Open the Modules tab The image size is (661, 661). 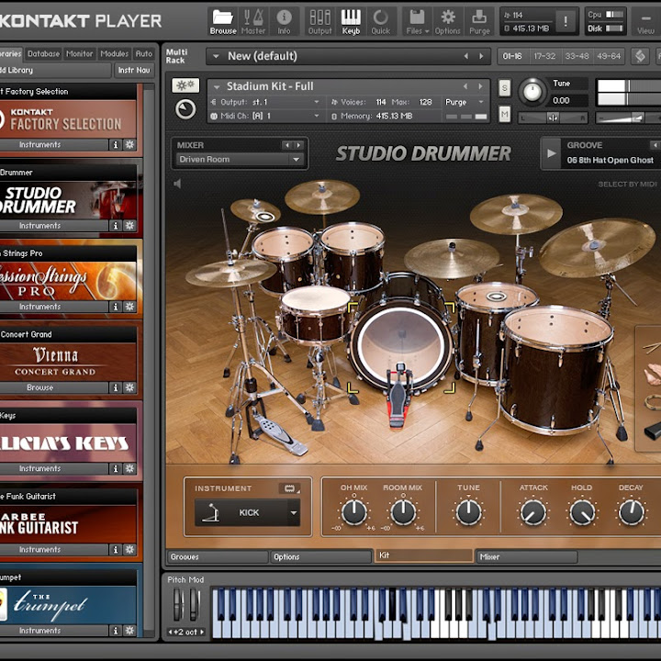114,54
